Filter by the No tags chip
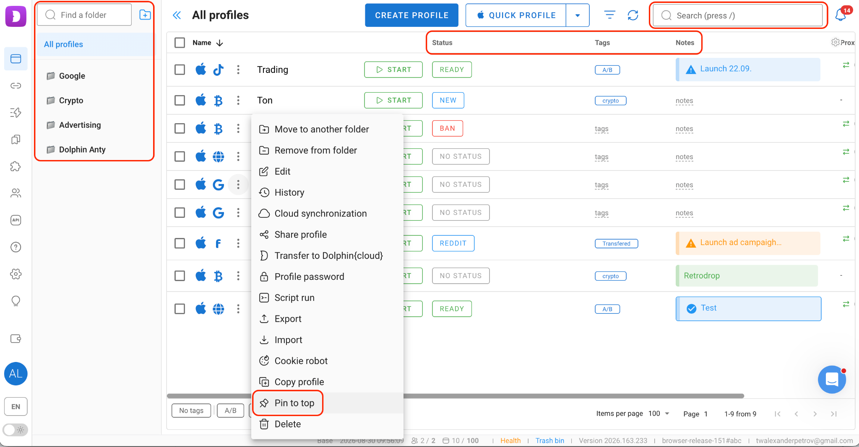Image resolution: width=859 pixels, height=447 pixels. tap(191, 411)
